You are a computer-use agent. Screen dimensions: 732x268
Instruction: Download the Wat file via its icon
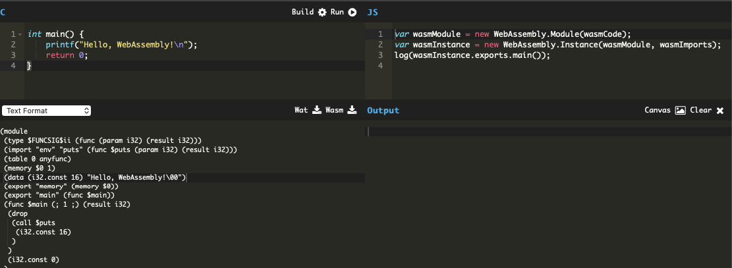click(x=316, y=110)
